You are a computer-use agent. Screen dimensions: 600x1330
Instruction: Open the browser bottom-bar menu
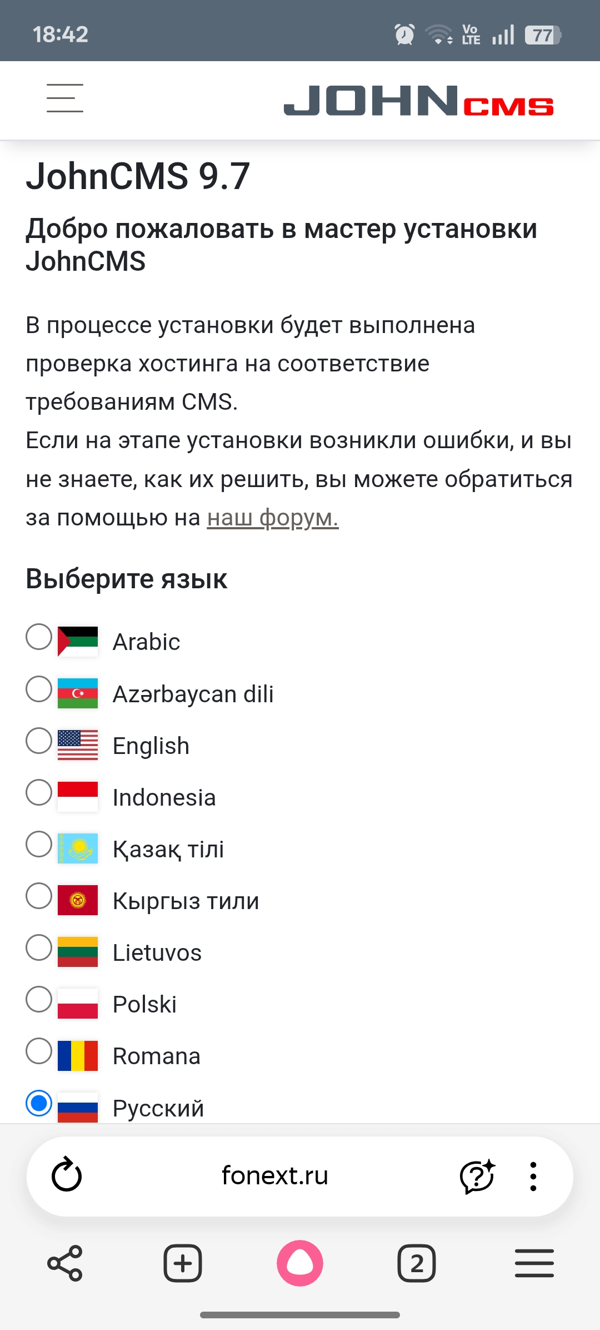tap(534, 1263)
